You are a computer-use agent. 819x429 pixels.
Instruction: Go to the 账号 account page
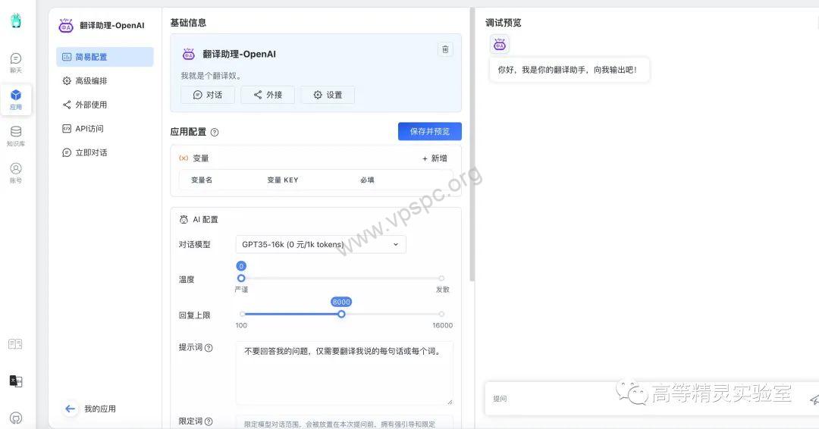(x=16, y=173)
